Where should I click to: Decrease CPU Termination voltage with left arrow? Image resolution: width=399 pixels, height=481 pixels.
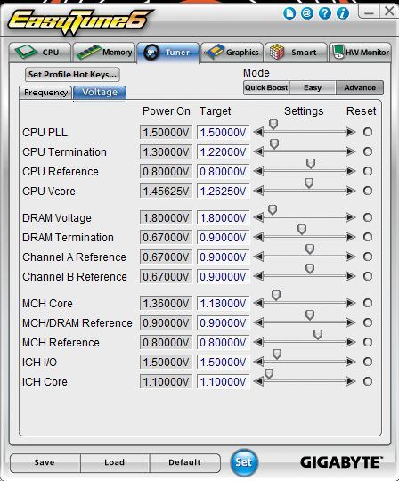coord(259,151)
